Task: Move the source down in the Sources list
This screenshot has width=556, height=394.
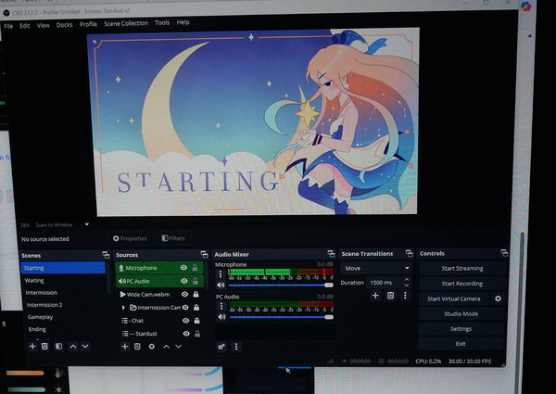Action: pyautogui.click(x=178, y=347)
